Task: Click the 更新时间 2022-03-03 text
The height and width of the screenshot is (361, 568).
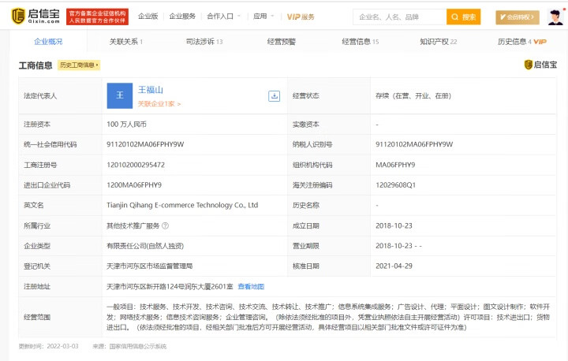Action: click(x=49, y=346)
